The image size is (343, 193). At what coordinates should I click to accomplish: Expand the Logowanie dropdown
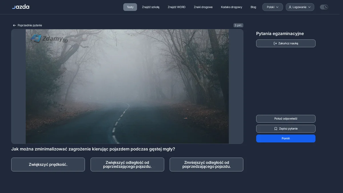300,7
